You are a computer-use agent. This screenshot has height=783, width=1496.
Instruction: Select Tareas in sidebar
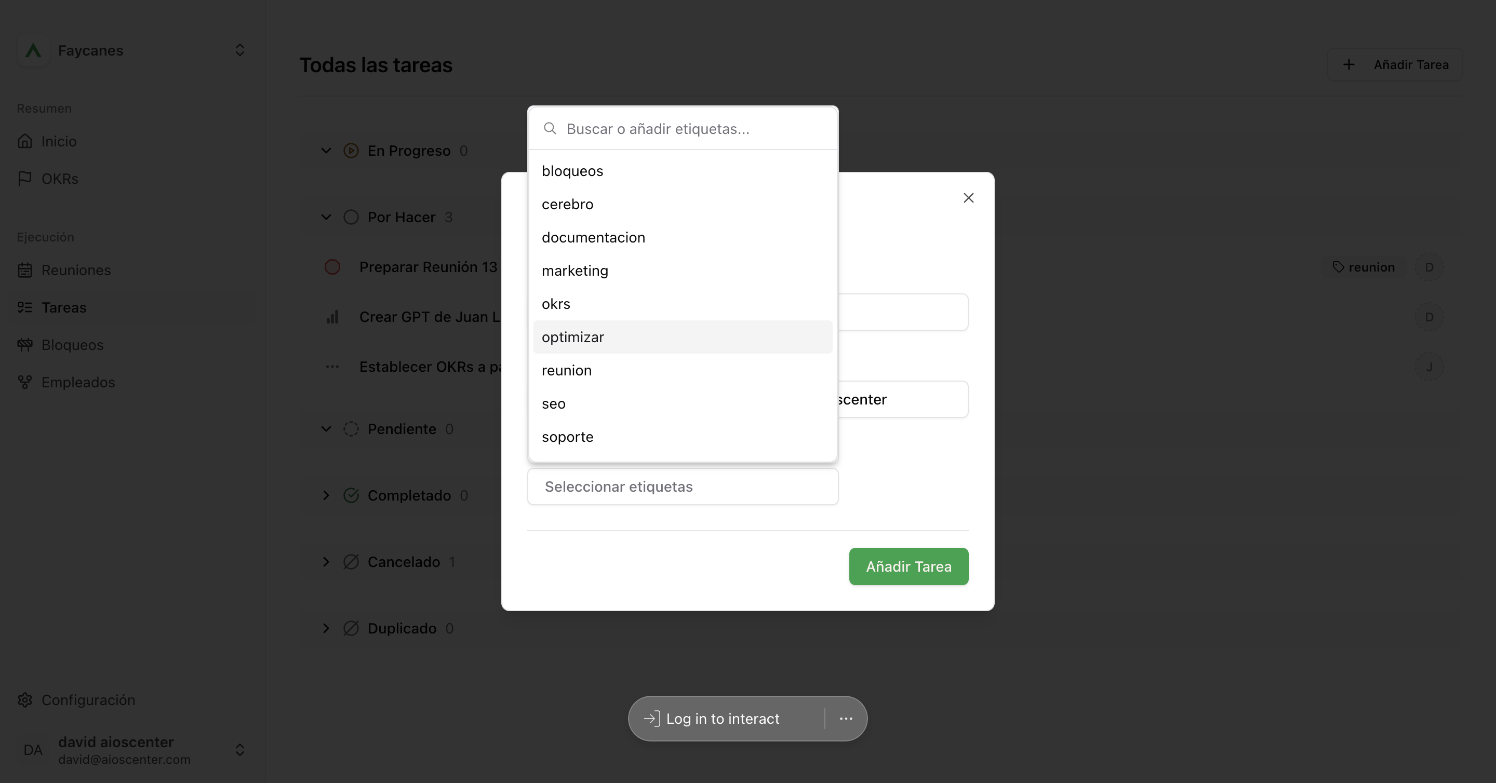point(132,307)
